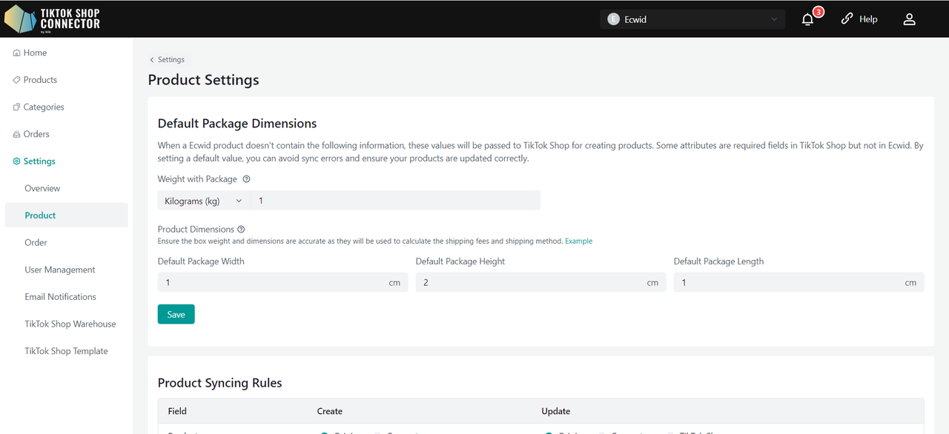
Task: Open the Kilograms (kg) weight unit dropdown
Action: pyautogui.click(x=204, y=201)
